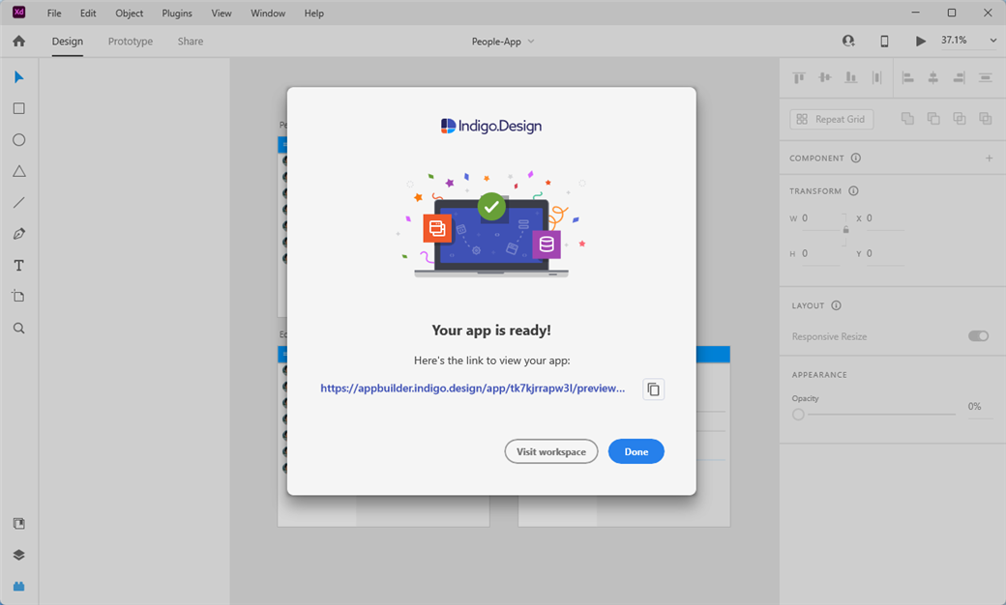The height and width of the screenshot is (605, 1006).
Task: Click Align Top icon
Action: pyautogui.click(x=799, y=77)
